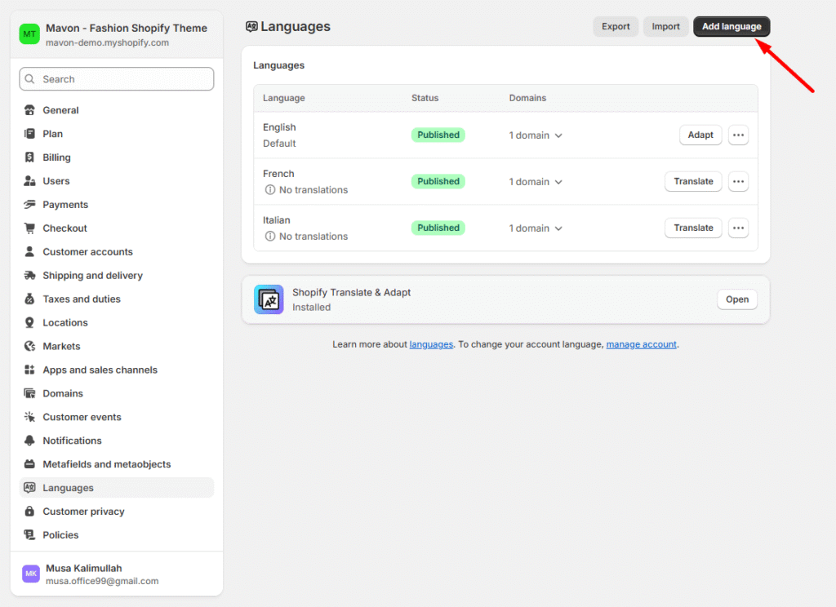Click the Notifications bell icon
The width and height of the screenshot is (836, 607).
pyautogui.click(x=30, y=441)
